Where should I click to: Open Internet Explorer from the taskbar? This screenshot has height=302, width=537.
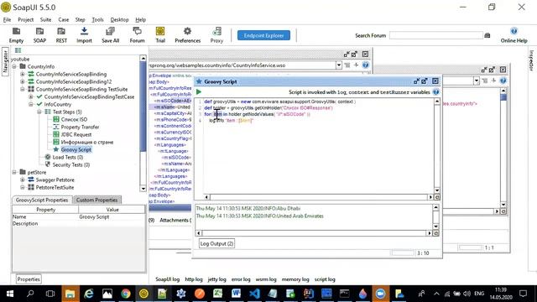(x=89, y=294)
